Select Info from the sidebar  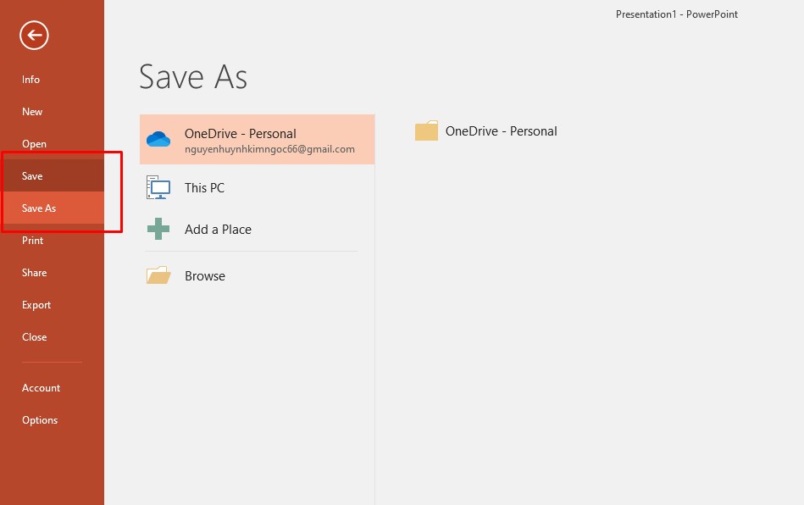(30, 79)
